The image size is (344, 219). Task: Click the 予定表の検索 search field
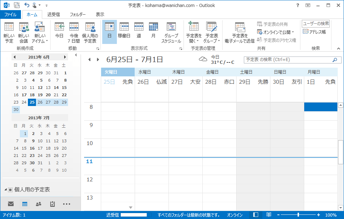(x=293, y=60)
